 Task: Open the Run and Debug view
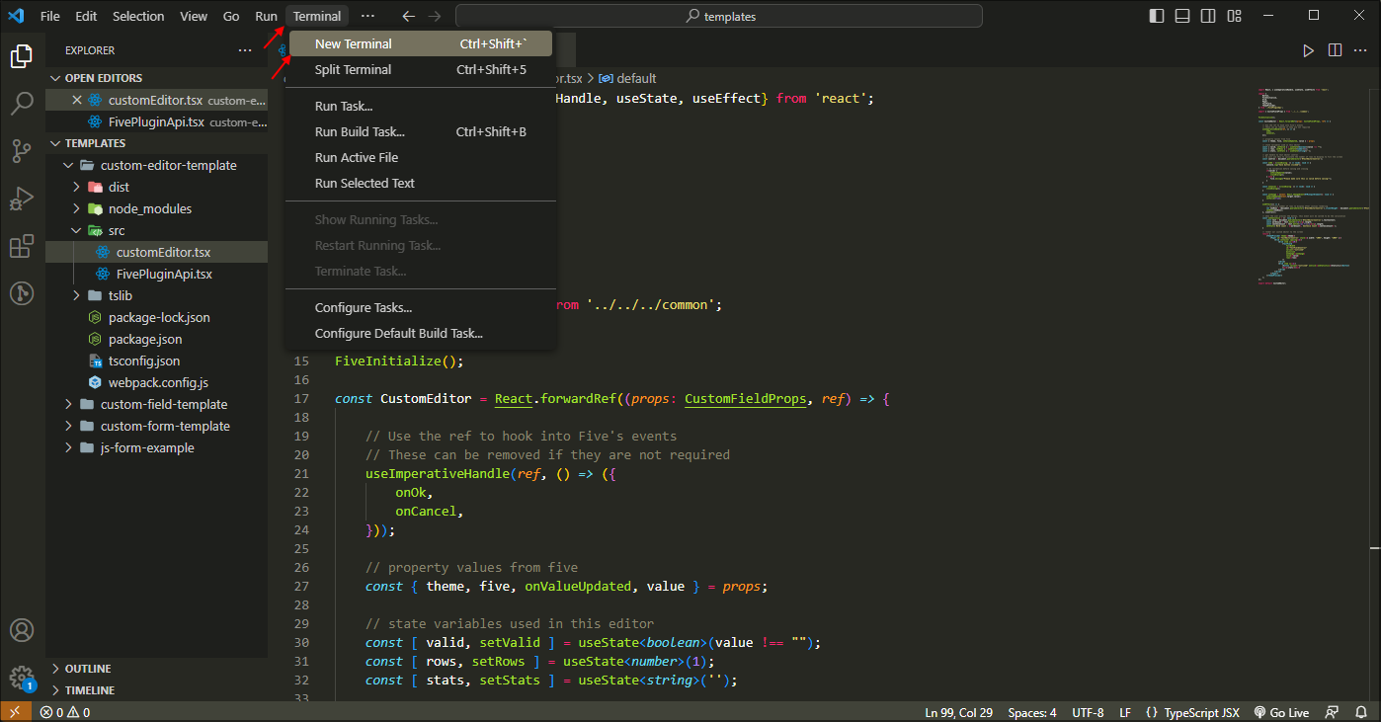click(22, 199)
